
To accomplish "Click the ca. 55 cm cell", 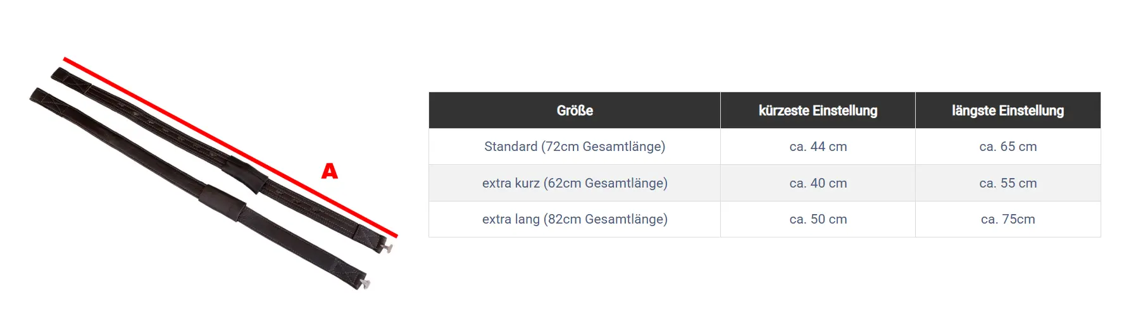I will 1008,183.
